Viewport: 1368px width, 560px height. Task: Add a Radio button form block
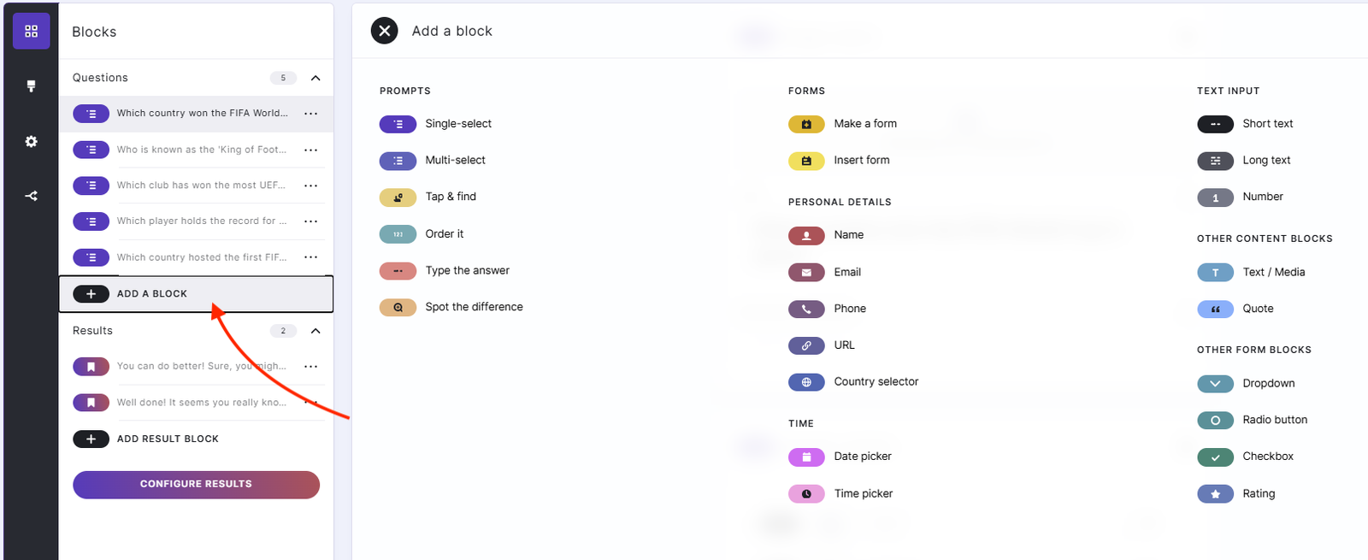coord(1274,420)
